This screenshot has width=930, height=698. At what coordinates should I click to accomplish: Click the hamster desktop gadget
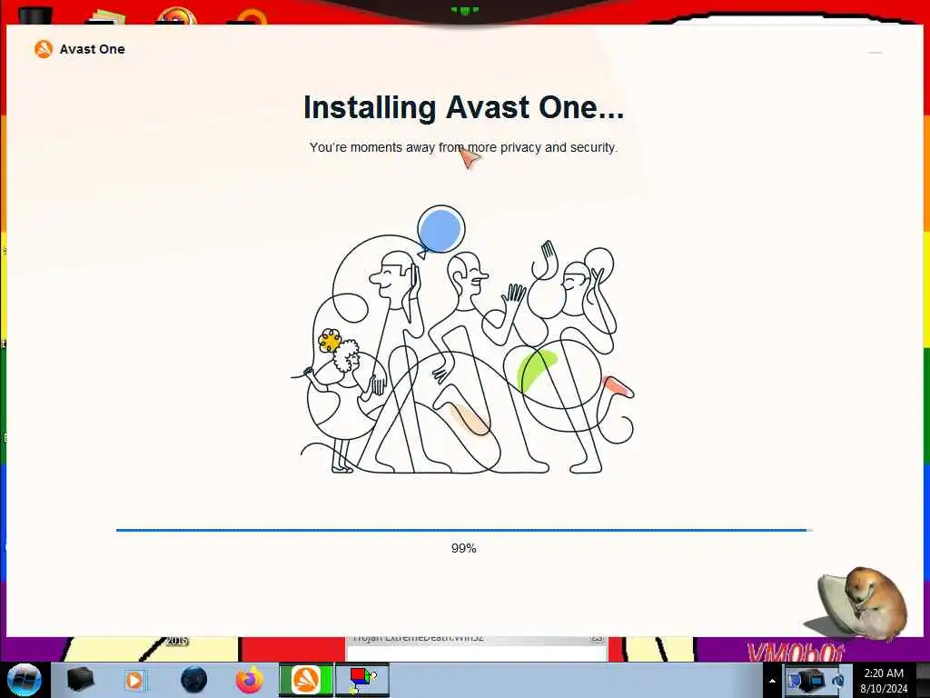[x=856, y=604]
